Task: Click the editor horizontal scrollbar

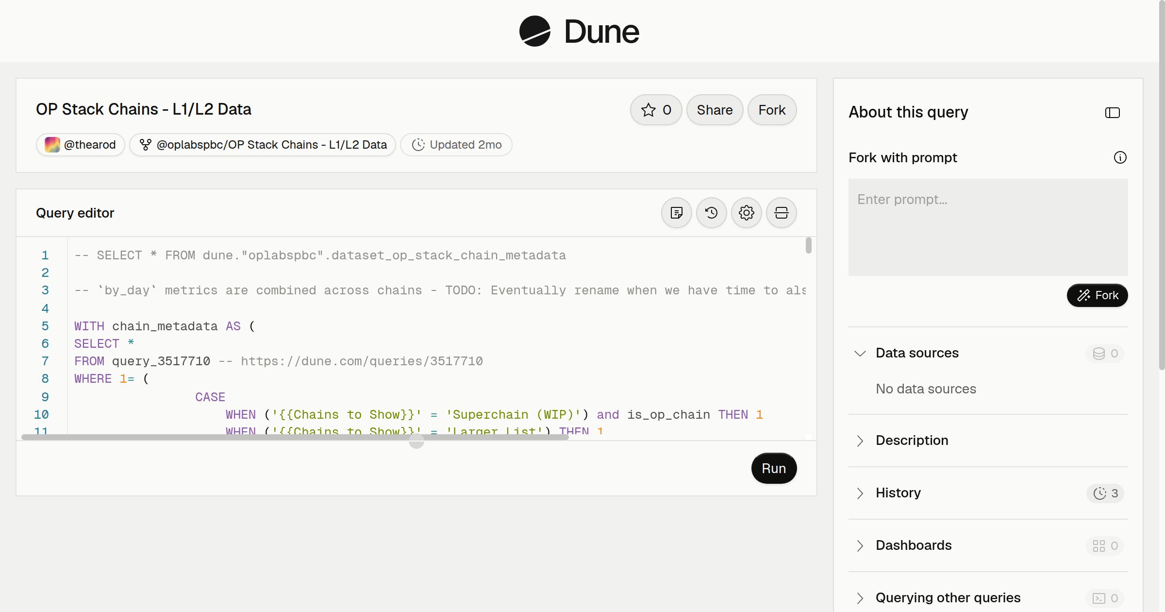Action: point(295,437)
